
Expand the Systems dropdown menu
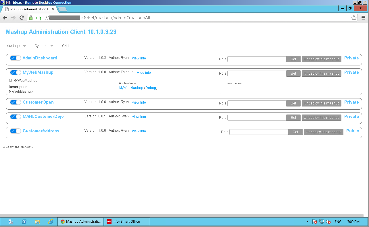pyautogui.click(x=44, y=46)
